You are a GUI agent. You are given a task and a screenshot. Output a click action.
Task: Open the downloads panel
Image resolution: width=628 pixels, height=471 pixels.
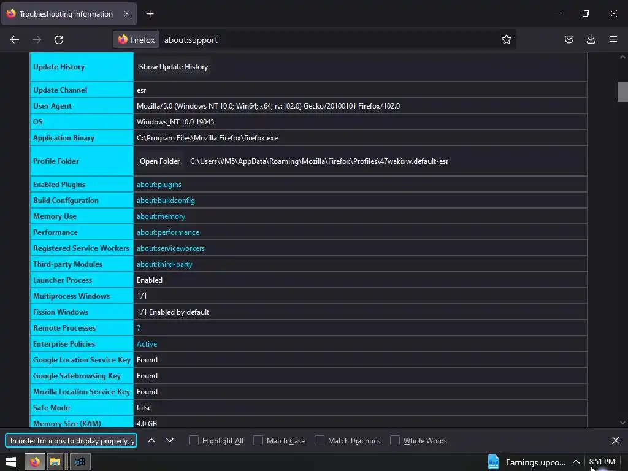(x=591, y=39)
